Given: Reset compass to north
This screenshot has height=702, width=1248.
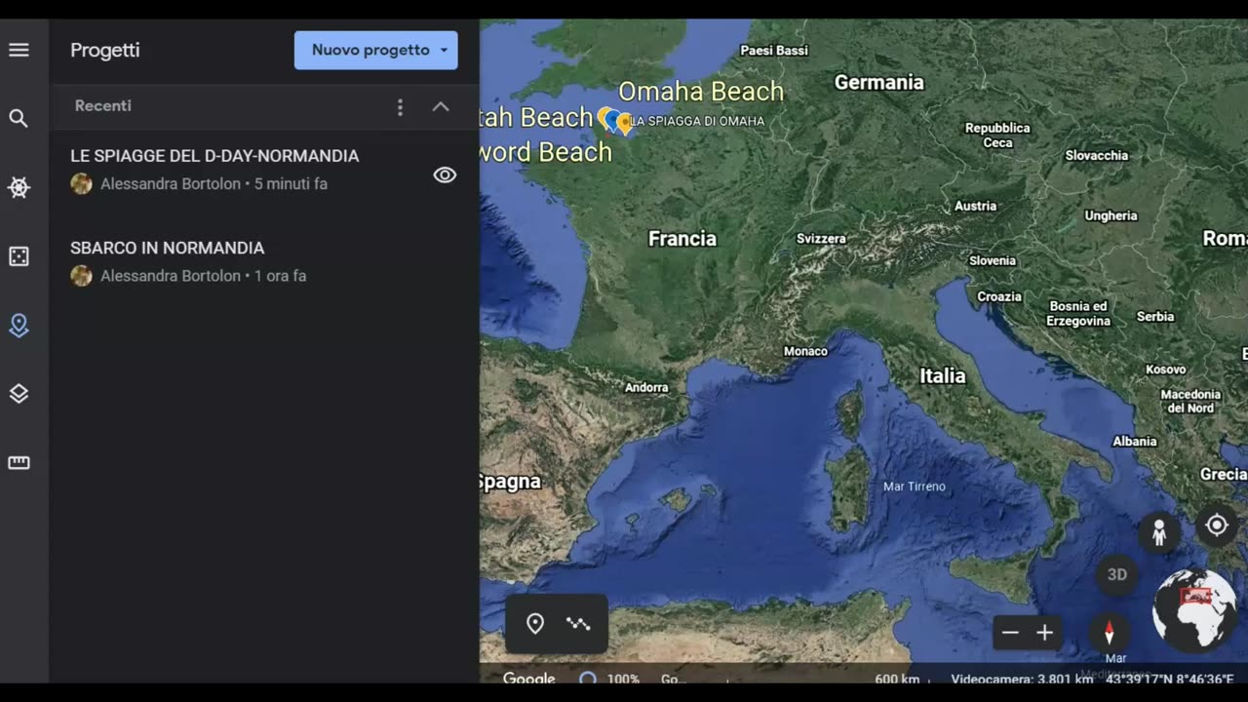Looking at the screenshot, I should click(1109, 633).
